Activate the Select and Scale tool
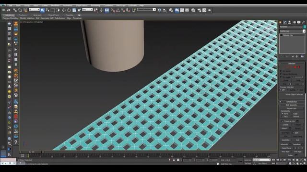 coord(74,10)
